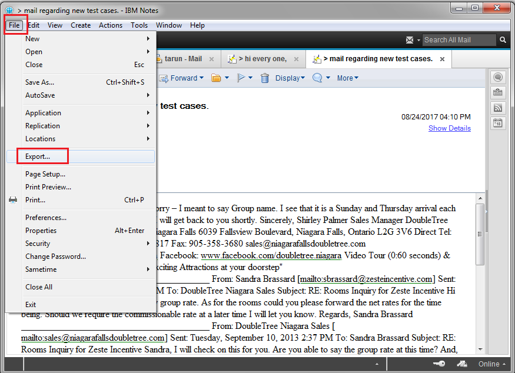This screenshot has width=515, height=373.
Task: Choose Close from the File menu
Action: tap(81, 65)
